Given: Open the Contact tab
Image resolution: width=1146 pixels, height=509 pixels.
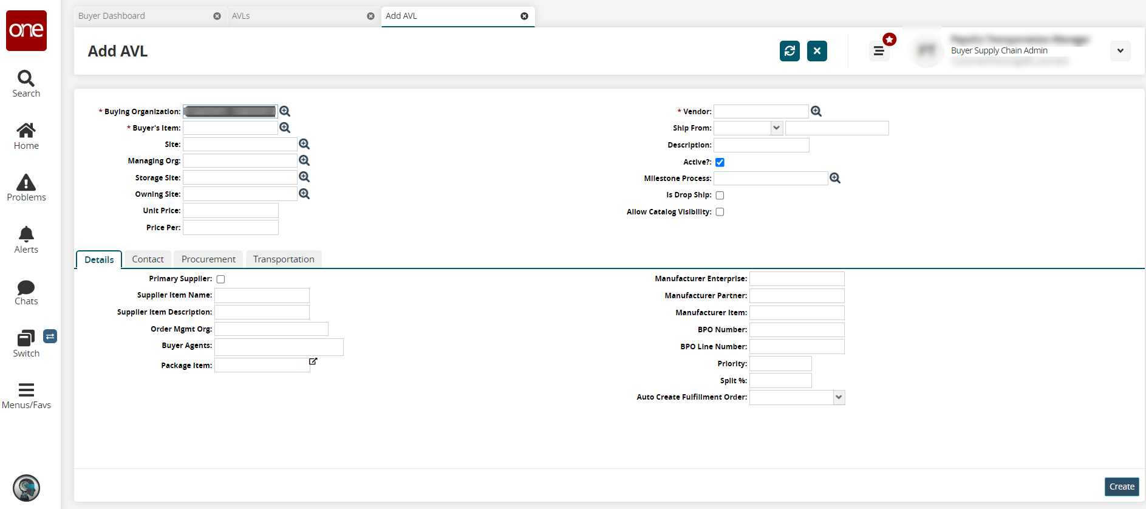Looking at the screenshot, I should point(148,259).
